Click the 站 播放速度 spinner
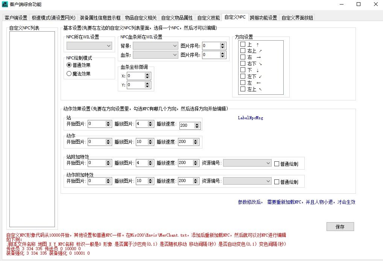The height and width of the screenshot is (261, 383). 197,126
